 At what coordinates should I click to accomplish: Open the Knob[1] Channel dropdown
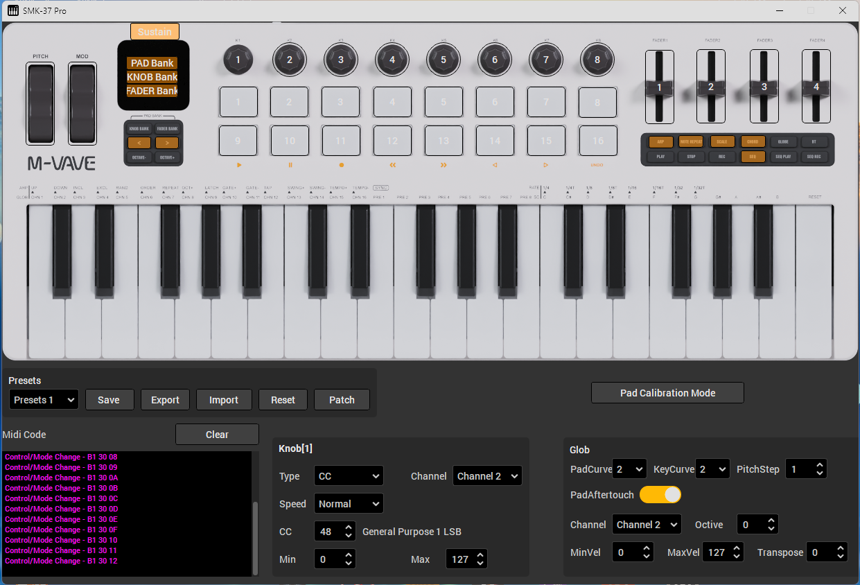(487, 476)
